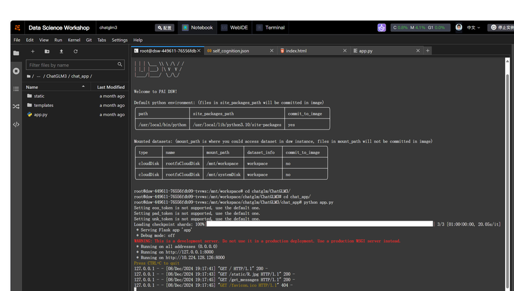This screenshot has height=291, width=514.
Task: Click the Upload Files icon
Action: tap(61, 51)
